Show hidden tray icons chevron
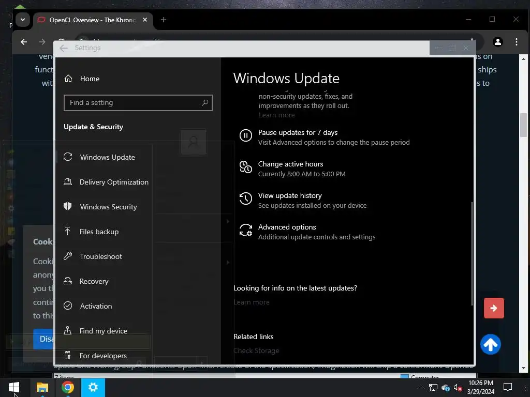Viewport: 530px width, 397px height. click(420, 387)
